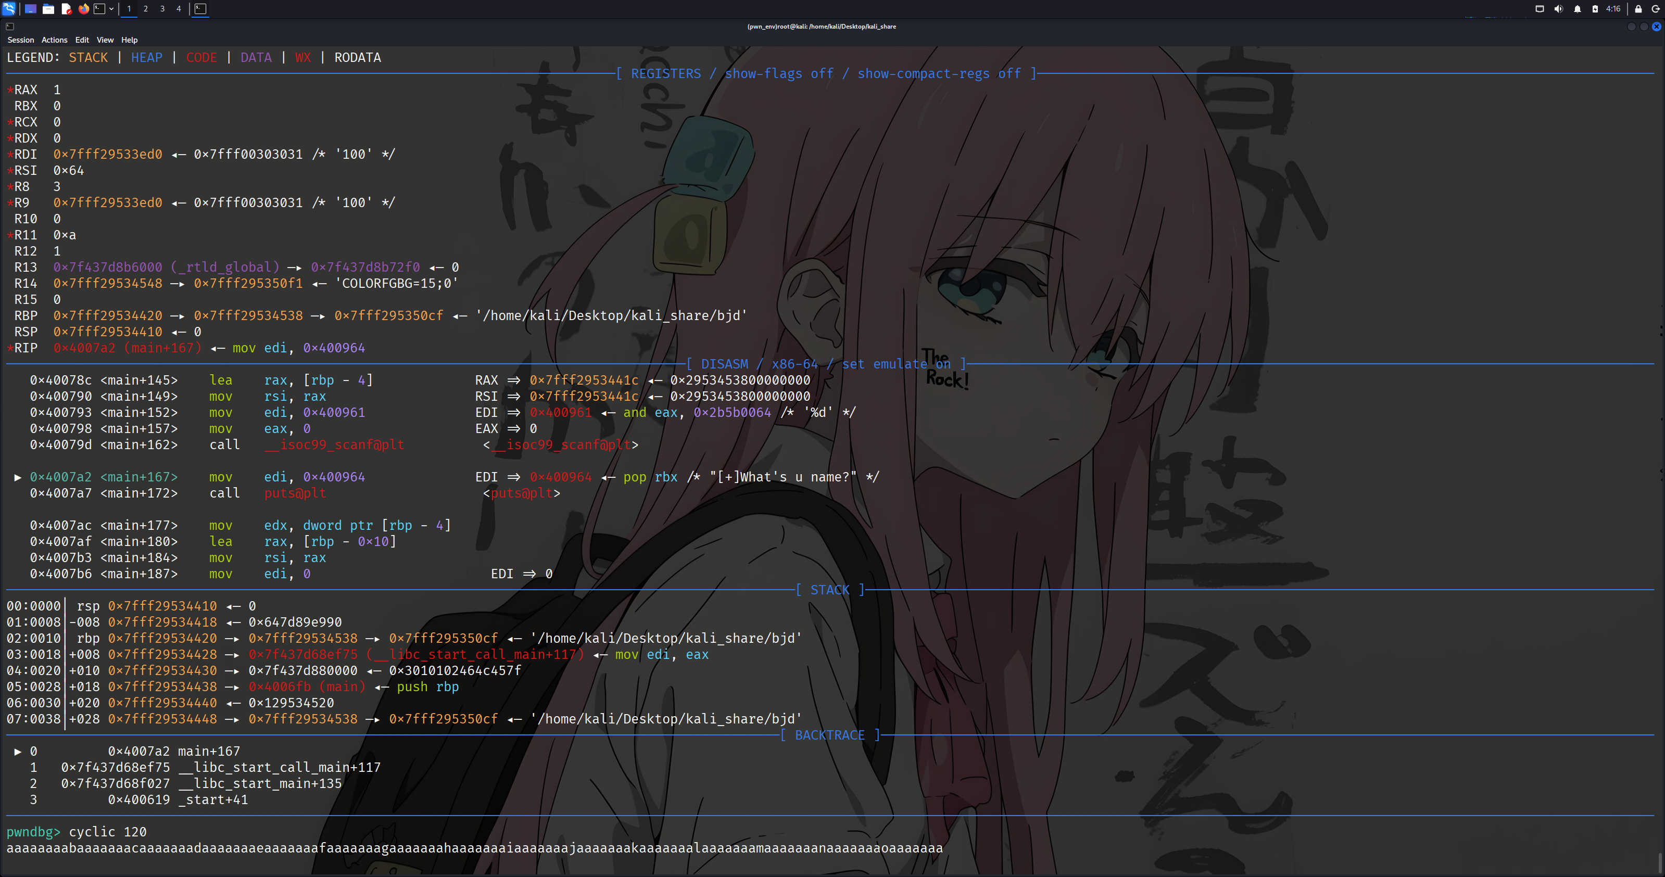
Task: Click stack value 0x647d89e990
Action: 295,622
